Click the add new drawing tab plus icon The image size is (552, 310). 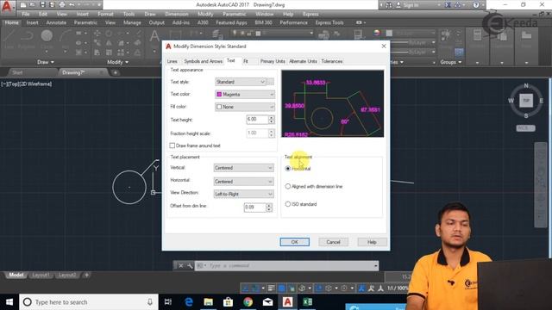tap(115, 72)
